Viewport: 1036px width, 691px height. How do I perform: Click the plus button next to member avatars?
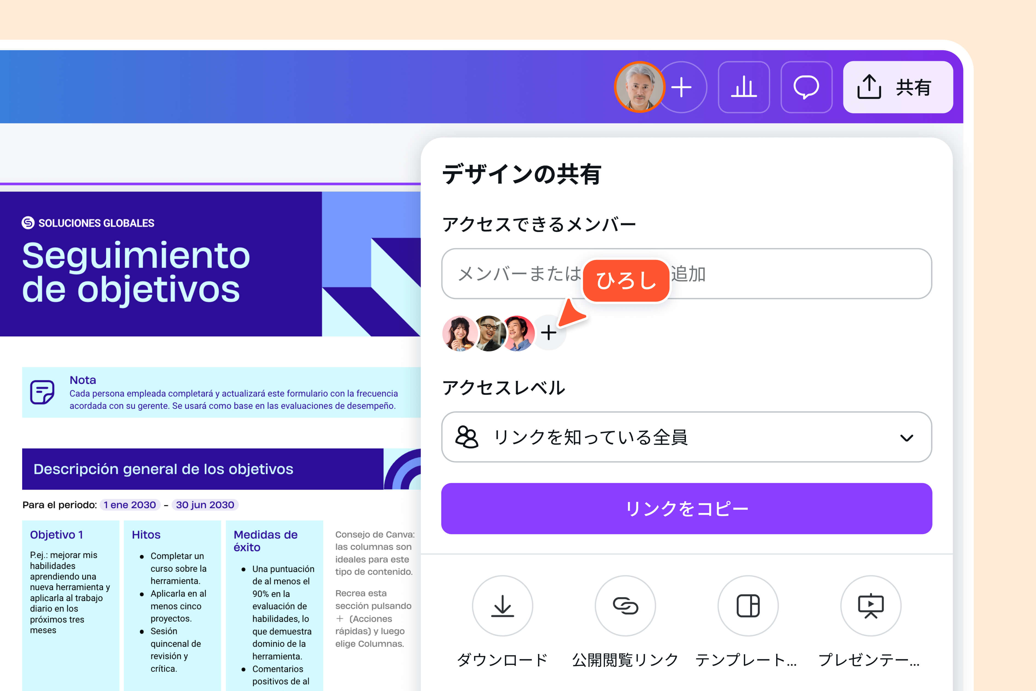(x=548, y=333)
